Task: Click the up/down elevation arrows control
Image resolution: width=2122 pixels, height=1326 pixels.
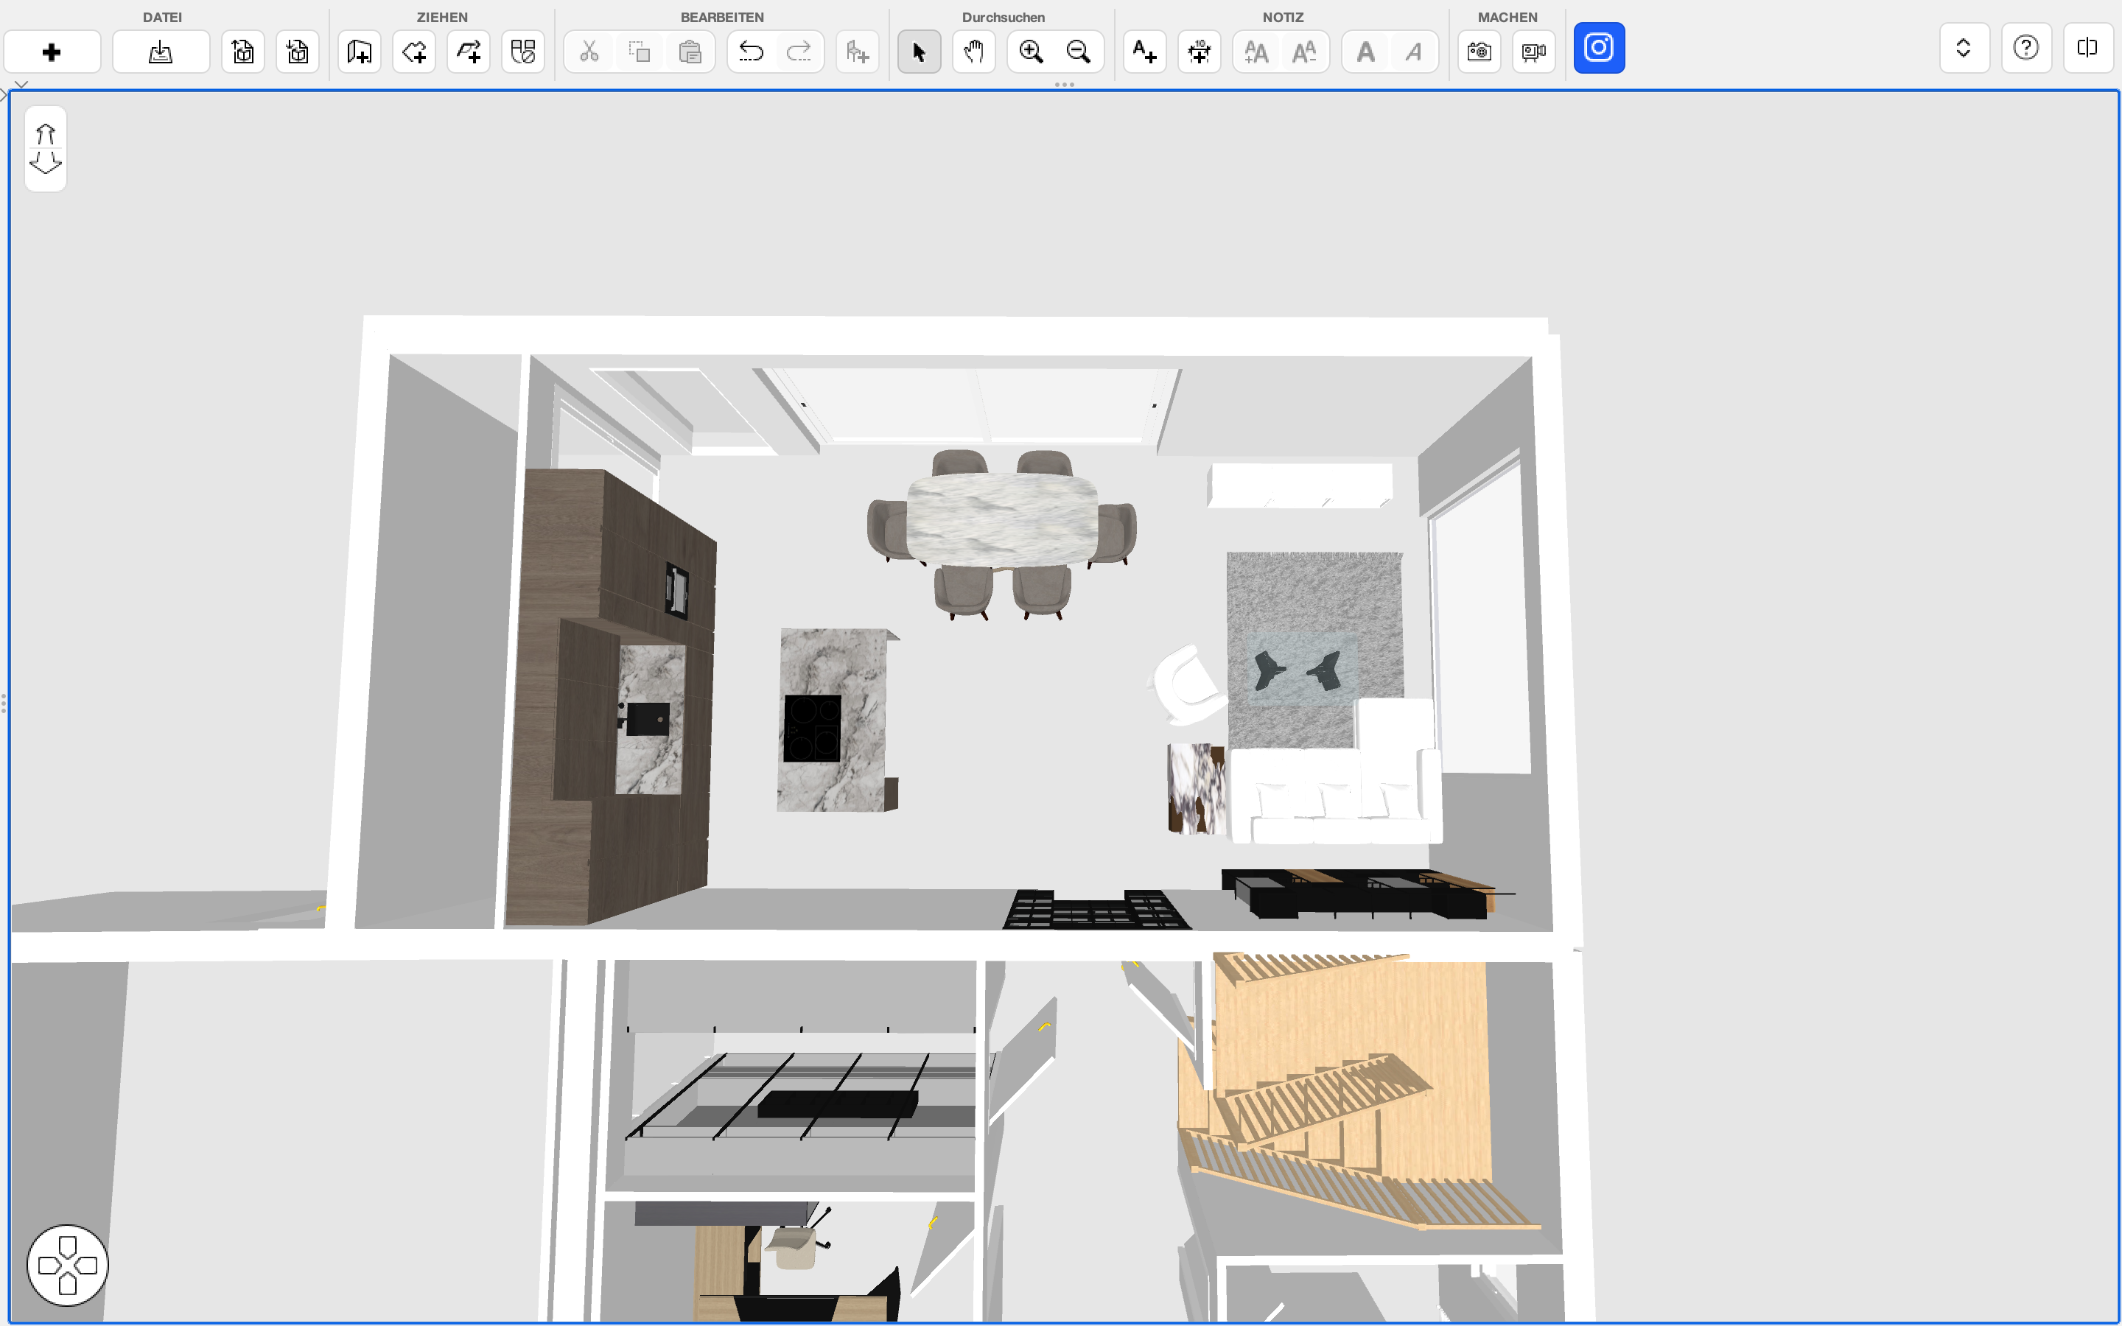Action: click(x=46, y=148)
